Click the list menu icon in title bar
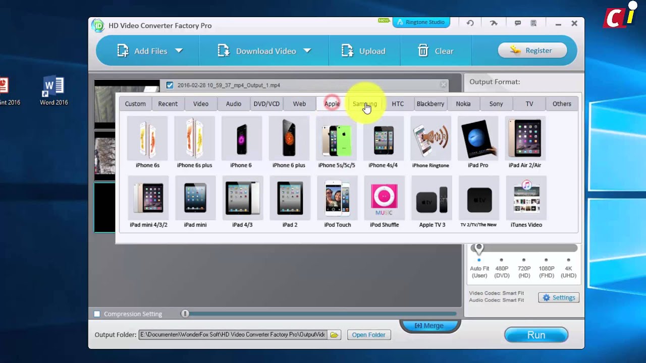The height and width of the screenshot is (363, 646). 533,23
